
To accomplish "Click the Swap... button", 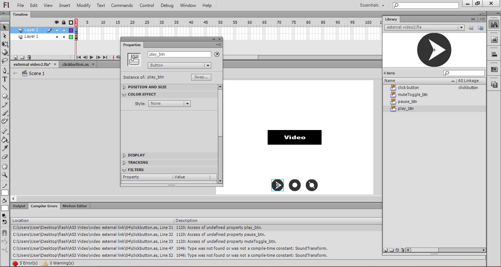I will pos(201,77).
